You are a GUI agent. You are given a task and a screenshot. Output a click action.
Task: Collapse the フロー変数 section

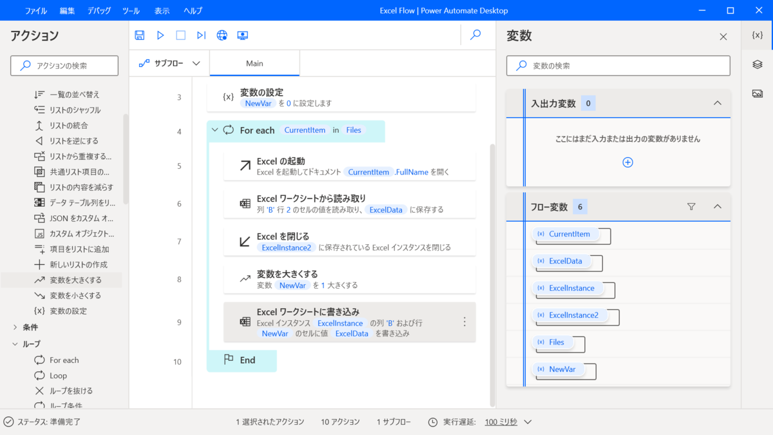click(717, 207)
